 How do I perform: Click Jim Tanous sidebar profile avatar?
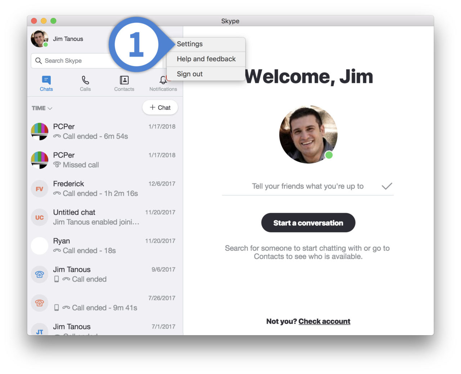point(40,39)
